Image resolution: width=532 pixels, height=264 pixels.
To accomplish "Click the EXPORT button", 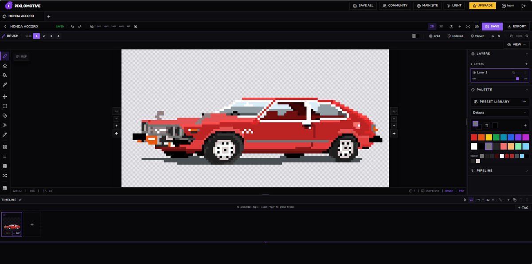I will (517, 27).
